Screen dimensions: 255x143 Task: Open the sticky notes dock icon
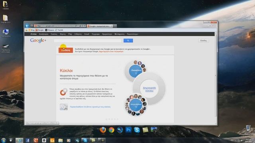pyautogui.click(x=145, y=130)
